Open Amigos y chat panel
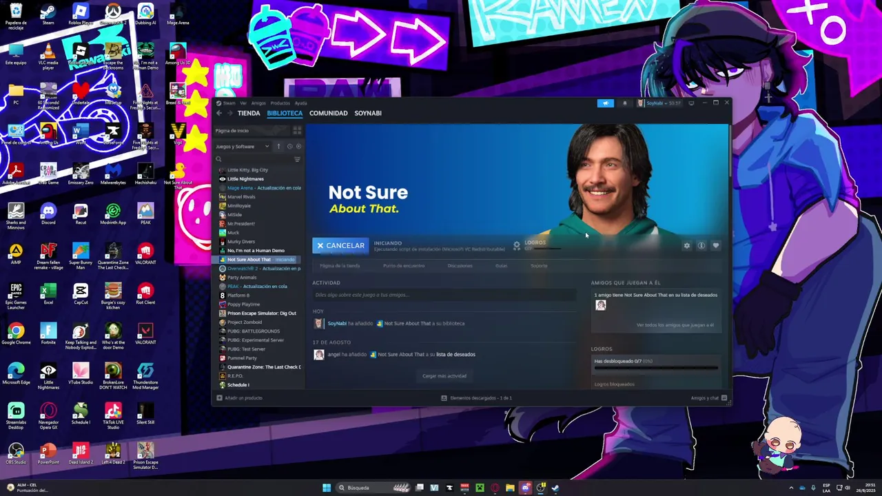Viewport: 882px width, 496px height. tap(709, 398)
